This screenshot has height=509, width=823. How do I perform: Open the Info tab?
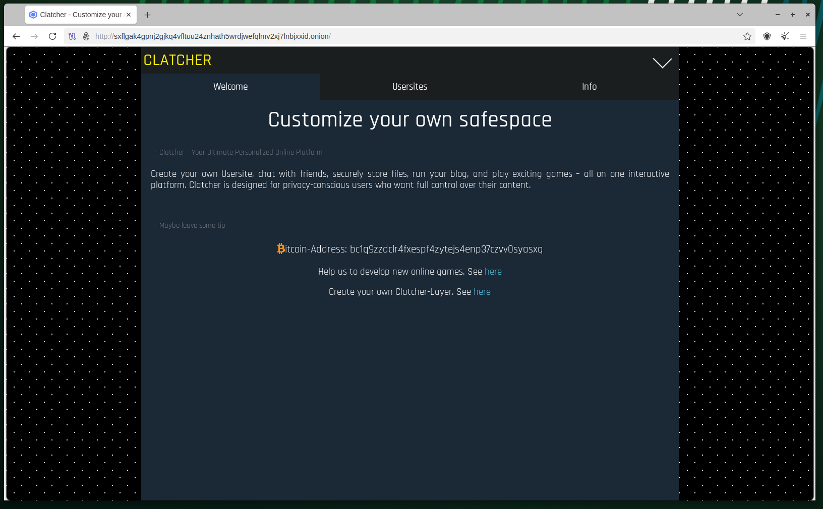point(589,87)
